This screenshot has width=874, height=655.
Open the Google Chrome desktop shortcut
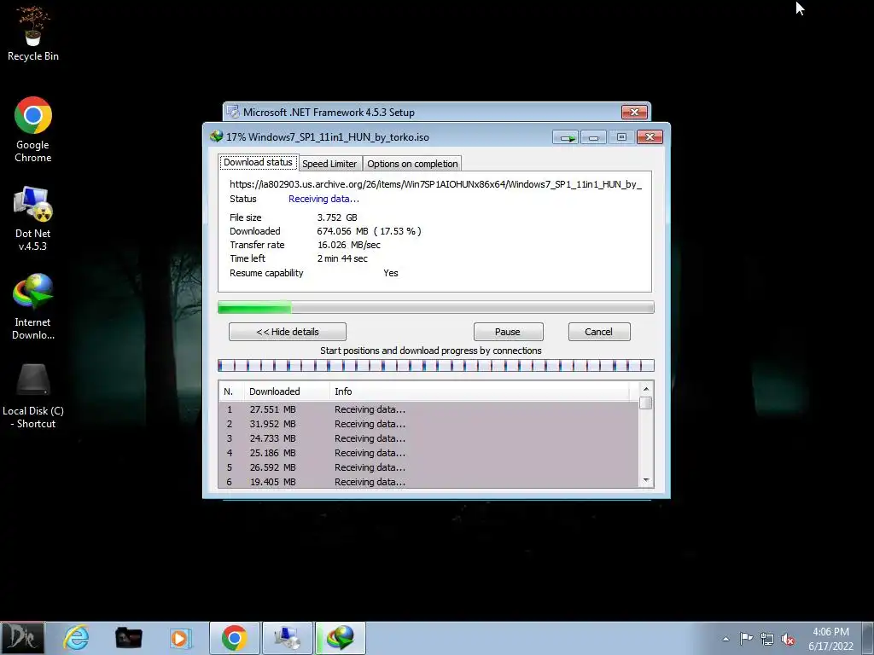[33, 130]
